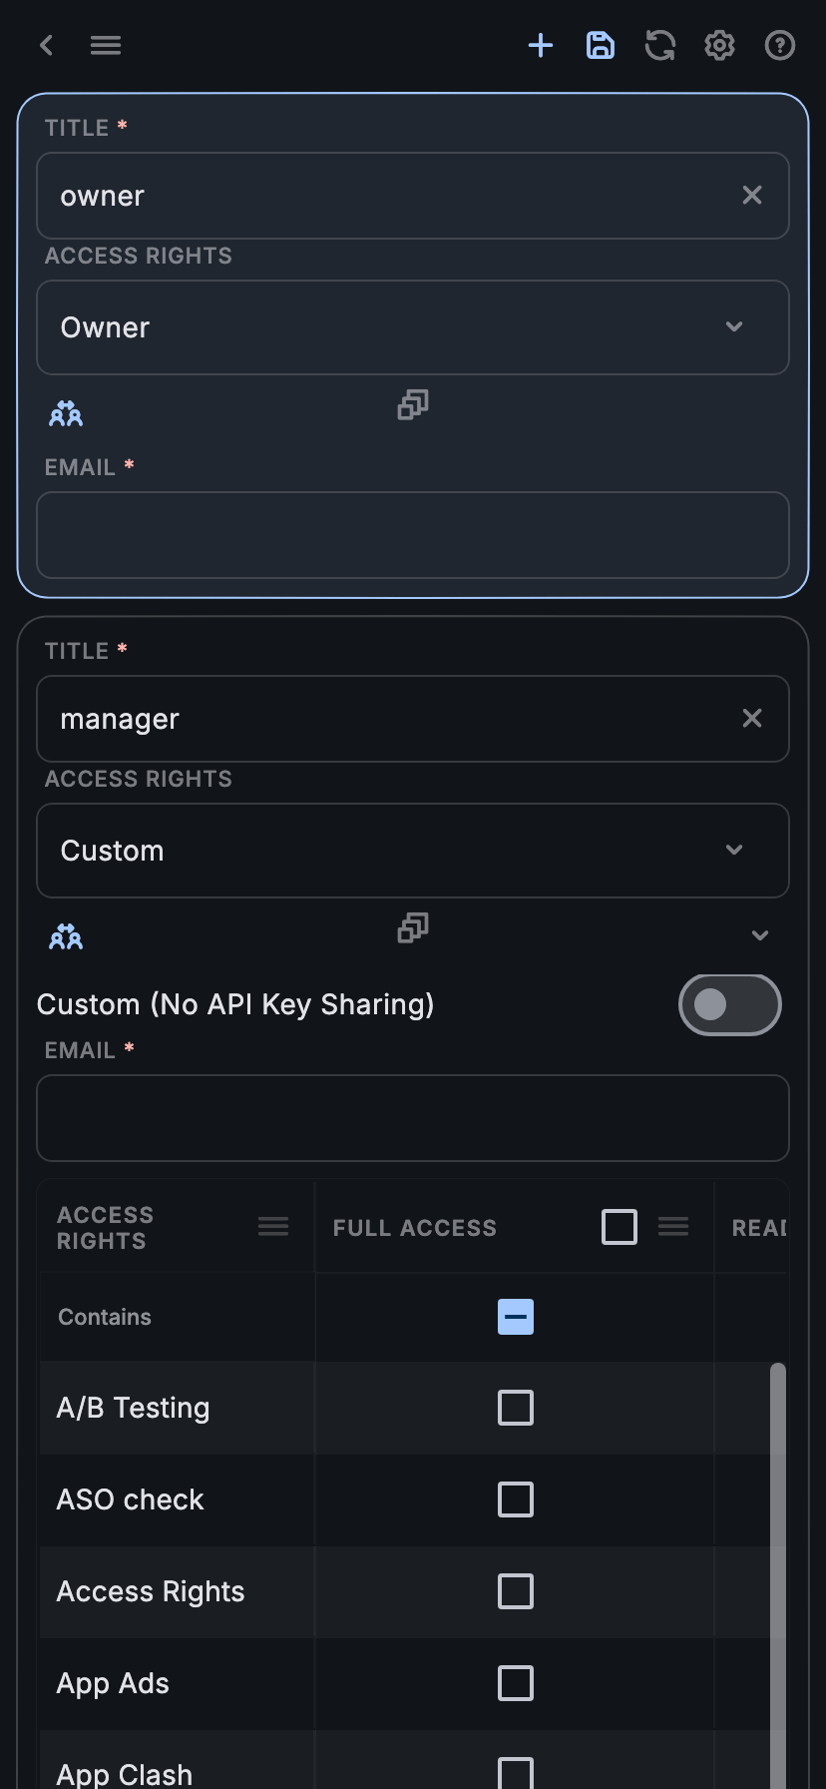The image size is (826, 1789).
Task: Open settings via the gear icon
Action: pos(720,45)
